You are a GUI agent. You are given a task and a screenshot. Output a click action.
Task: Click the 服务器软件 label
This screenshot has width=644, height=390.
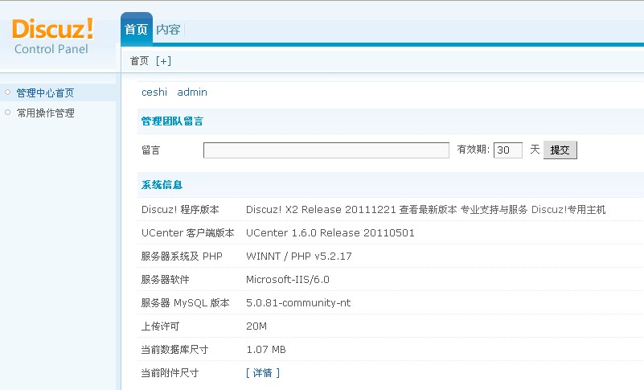pos(165,280)
